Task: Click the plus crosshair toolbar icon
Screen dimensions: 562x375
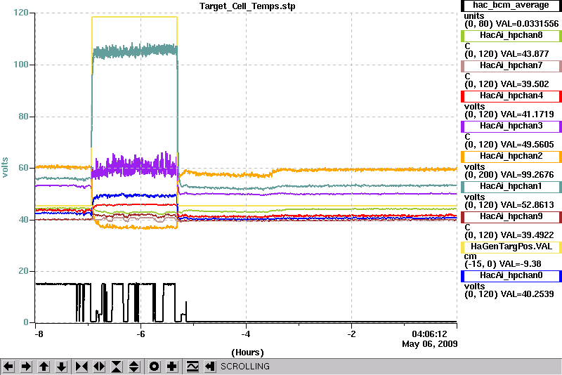Action: point(172,367)
